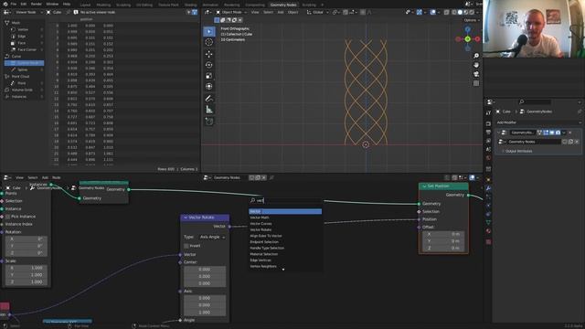The width and height of the screenshot is (585, 329).
Task: Open the Render properties tab icon
Action: click(488, 123)
